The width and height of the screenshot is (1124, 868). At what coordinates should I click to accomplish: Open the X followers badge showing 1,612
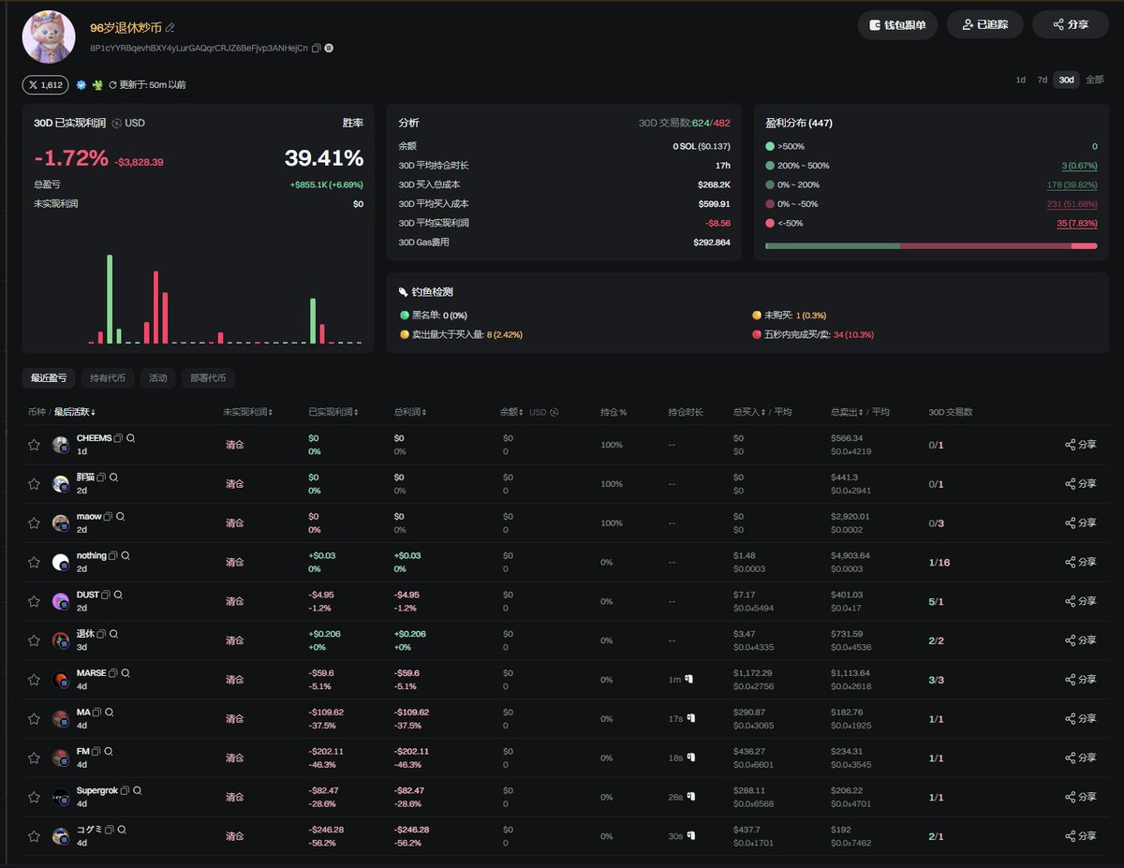(x=45, y=85)
